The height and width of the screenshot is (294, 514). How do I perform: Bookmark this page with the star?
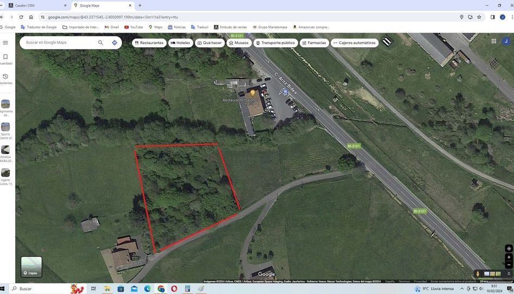pos(479,17)
